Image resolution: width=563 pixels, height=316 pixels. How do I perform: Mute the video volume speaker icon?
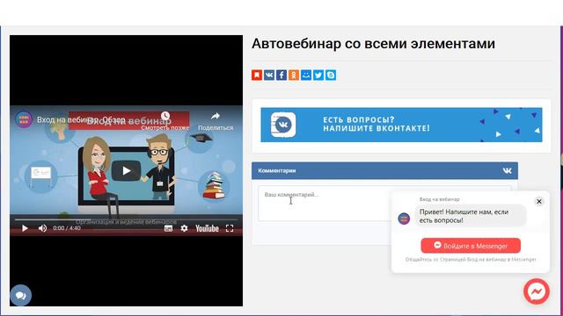[42, 228]
